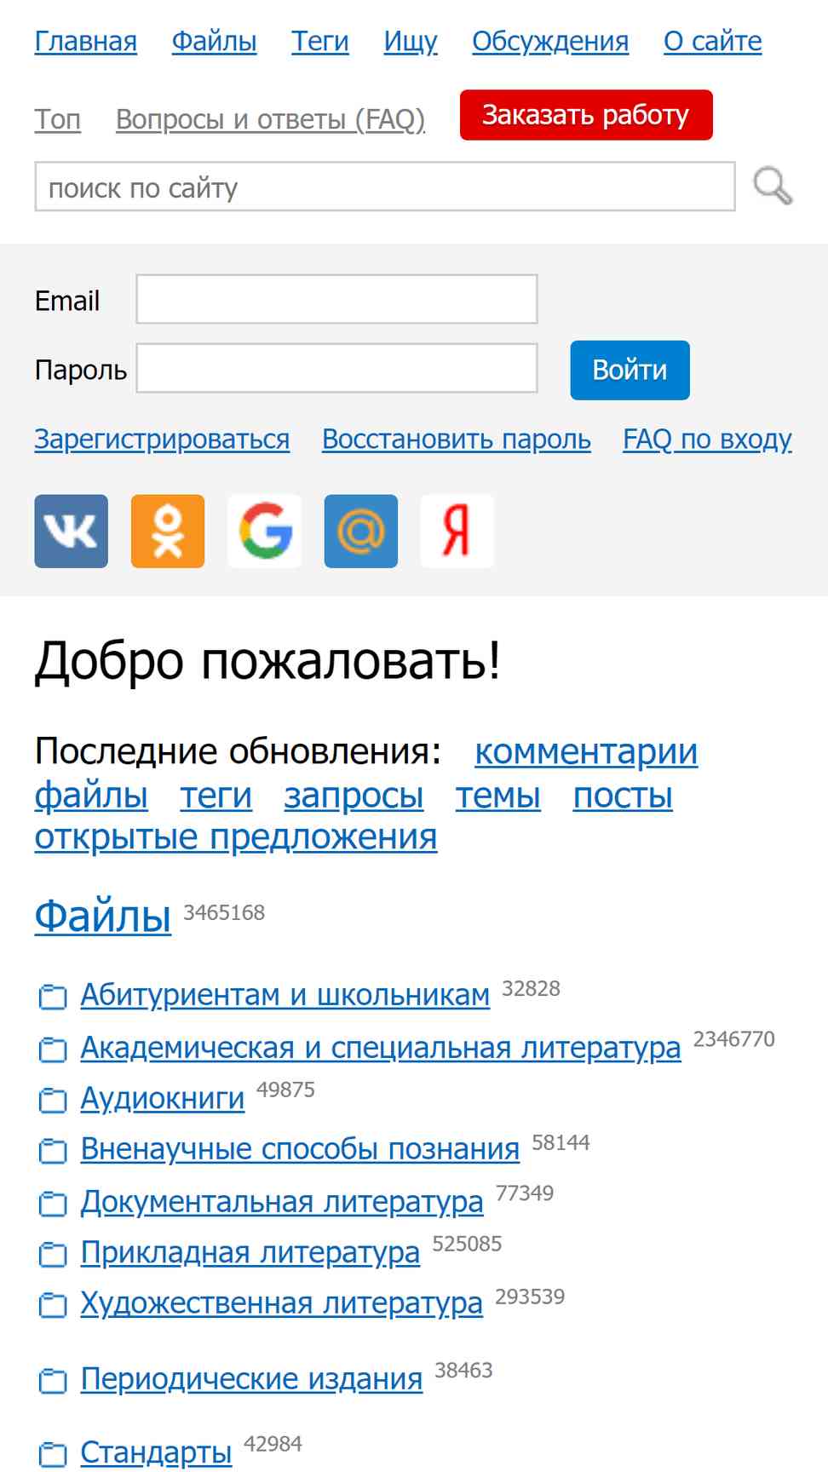828x1472 pixels.
Task: Open Зарегистрироваться link
Action: pos(162,440)
